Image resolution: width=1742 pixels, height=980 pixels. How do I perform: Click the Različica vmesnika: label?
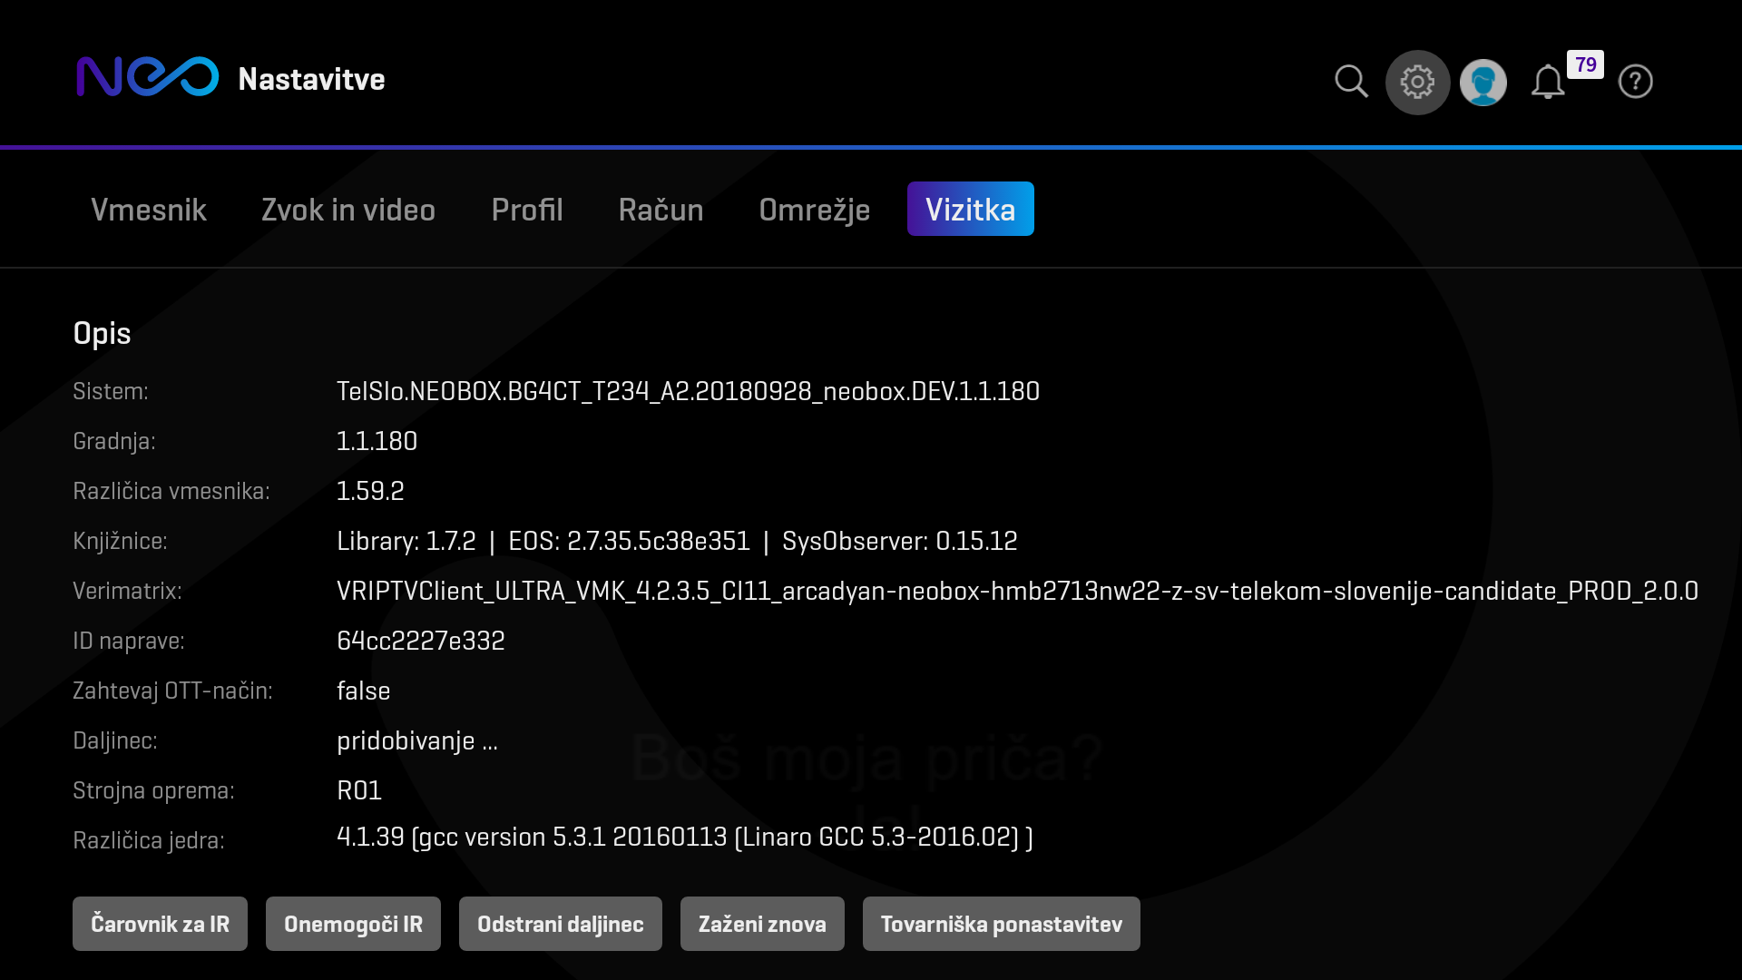pyautogui.click(x=171, y=491)
